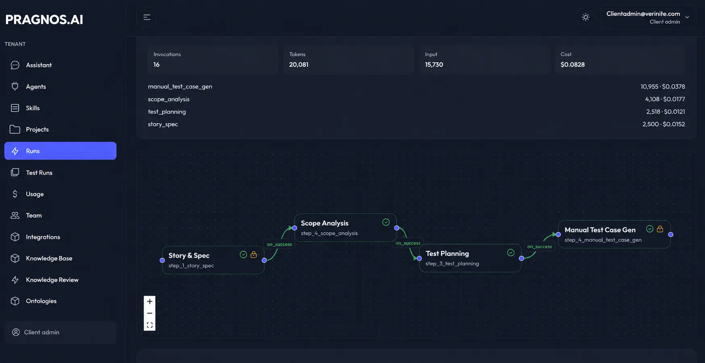Screen dimensions: 705x363
Task: Click the Usage dollar sign icon
Action: 15,194
